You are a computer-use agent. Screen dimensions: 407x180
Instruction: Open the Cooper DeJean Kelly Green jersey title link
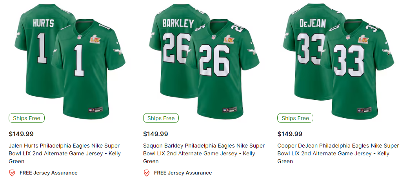(333, 153)
